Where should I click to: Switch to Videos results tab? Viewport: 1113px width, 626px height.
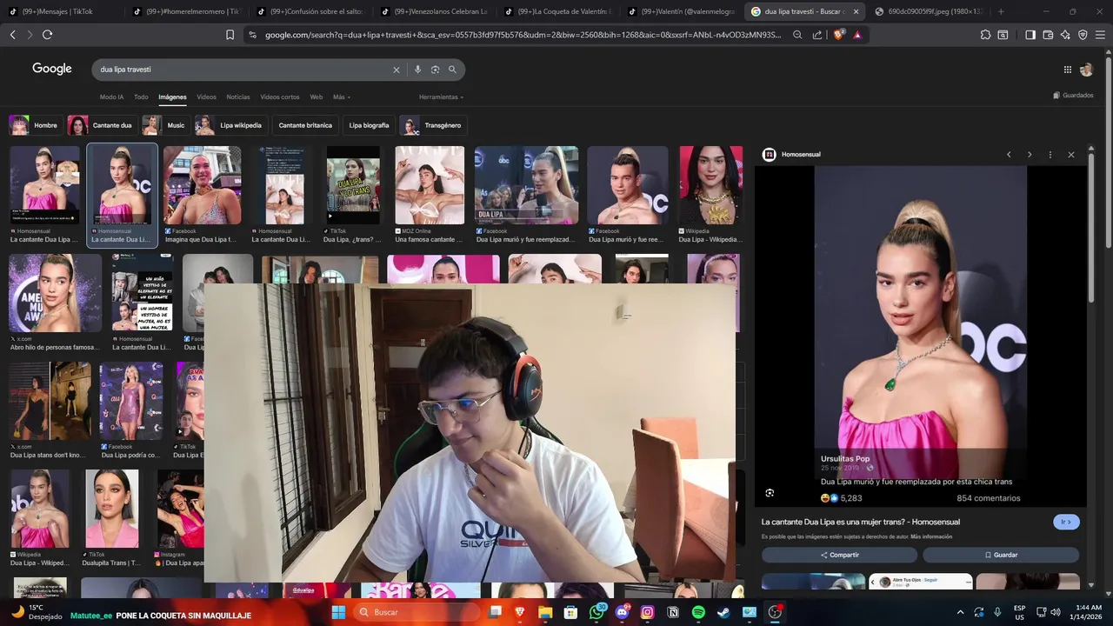(206, 97)
